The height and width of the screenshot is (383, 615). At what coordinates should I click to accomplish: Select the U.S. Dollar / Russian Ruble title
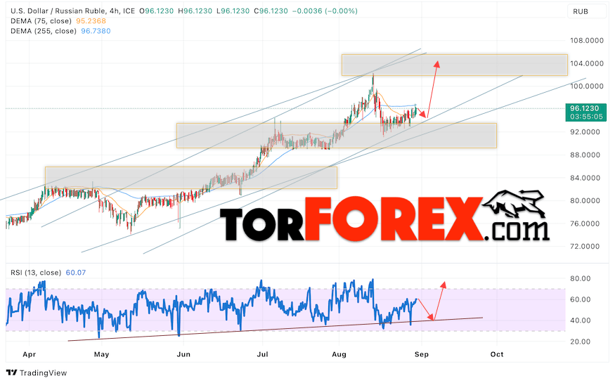[x=58, y=11]
